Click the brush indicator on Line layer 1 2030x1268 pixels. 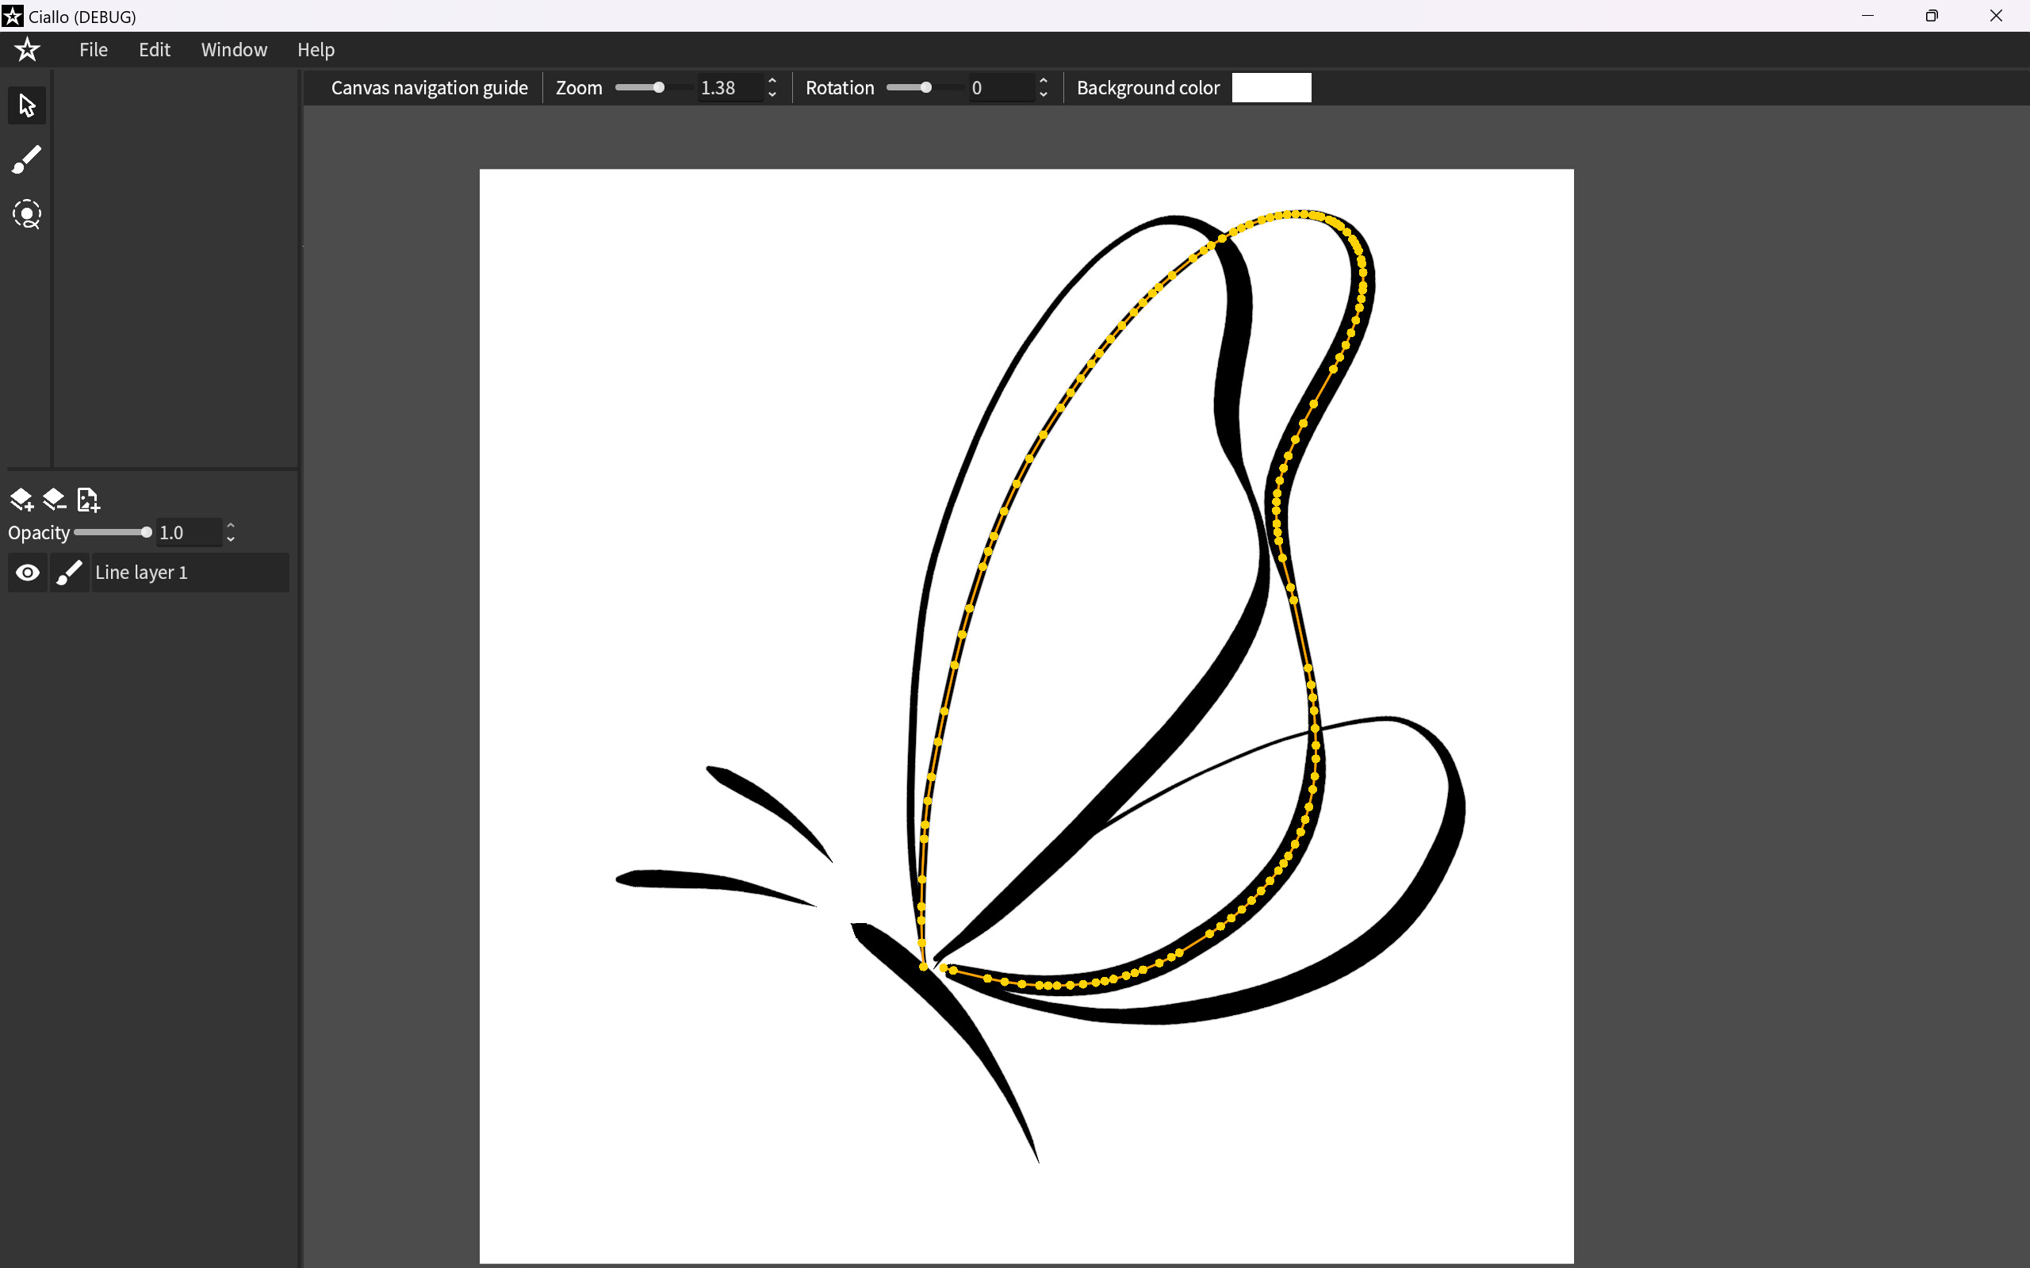(x=69, y=572)
